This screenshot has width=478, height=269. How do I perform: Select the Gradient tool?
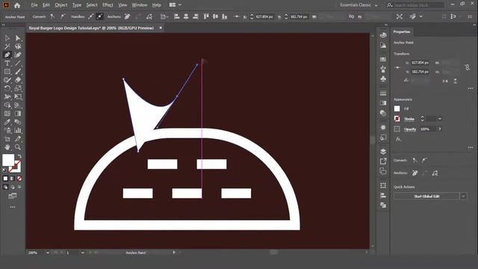18,114
